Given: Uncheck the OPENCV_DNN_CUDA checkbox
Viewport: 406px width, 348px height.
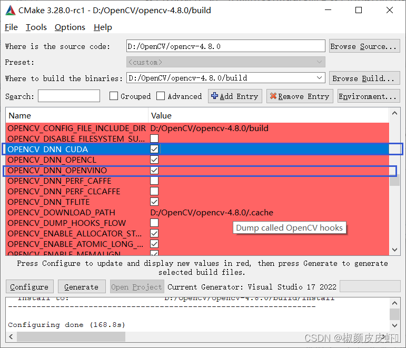Looking at the screenshot, I should [154, 149].
